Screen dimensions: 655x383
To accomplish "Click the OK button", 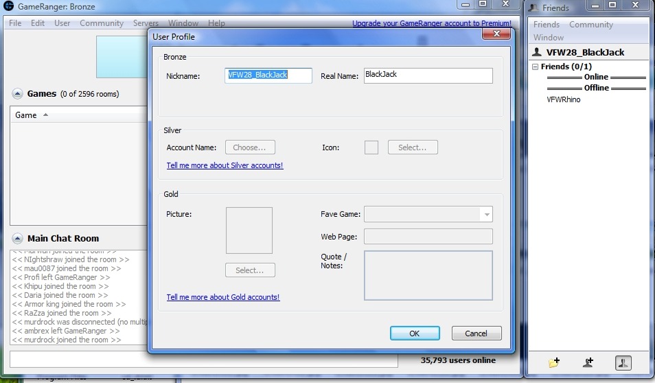I will [x=415, y=334].
